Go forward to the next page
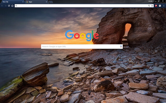This screenshot has width=166, height=103. click(x=5, y=6)
